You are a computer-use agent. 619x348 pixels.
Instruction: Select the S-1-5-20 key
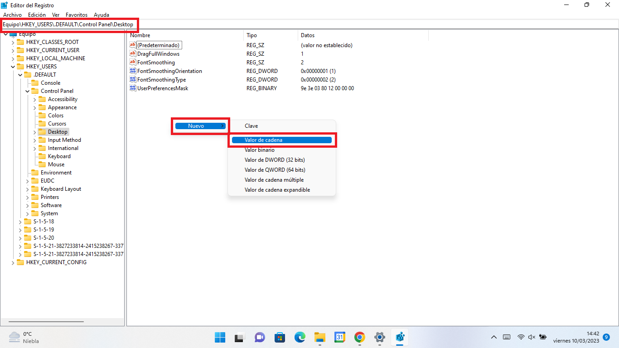coord(44,238)
